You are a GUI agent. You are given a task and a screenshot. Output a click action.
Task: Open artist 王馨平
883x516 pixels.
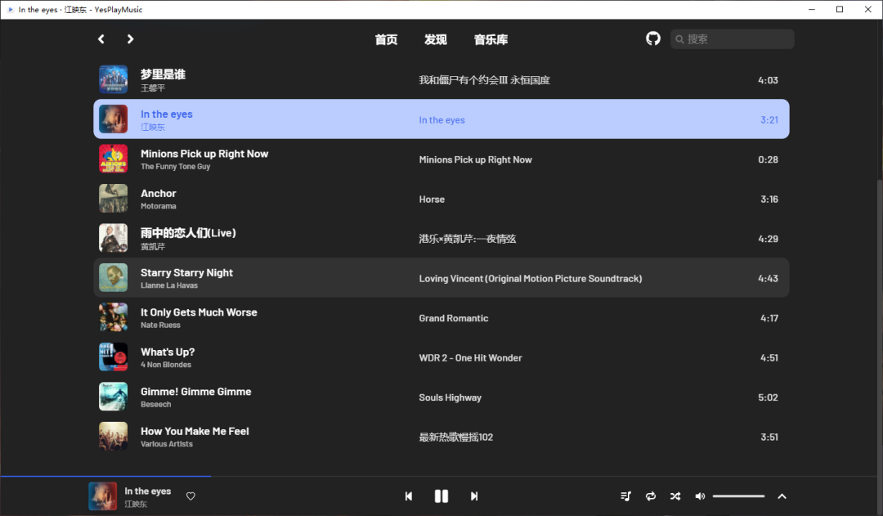click(153, 87)
